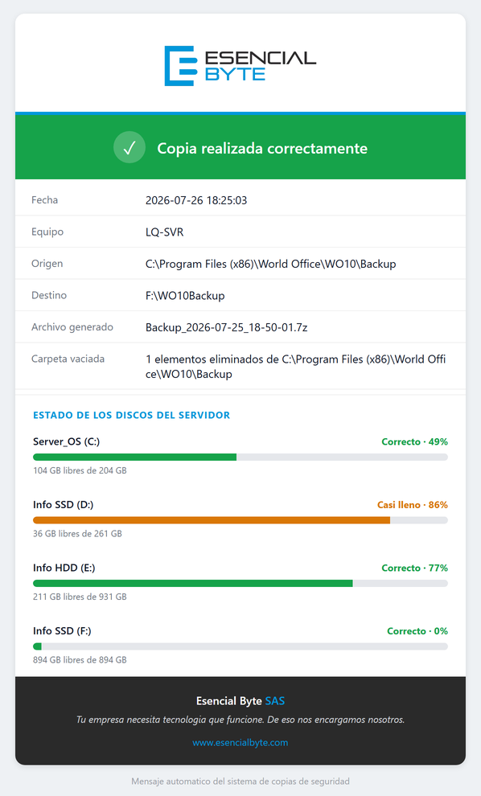Select the heading 'Copia realizada correctamente'
The width and height of the screenshot is (481, 796).
[x=262, y=148]
